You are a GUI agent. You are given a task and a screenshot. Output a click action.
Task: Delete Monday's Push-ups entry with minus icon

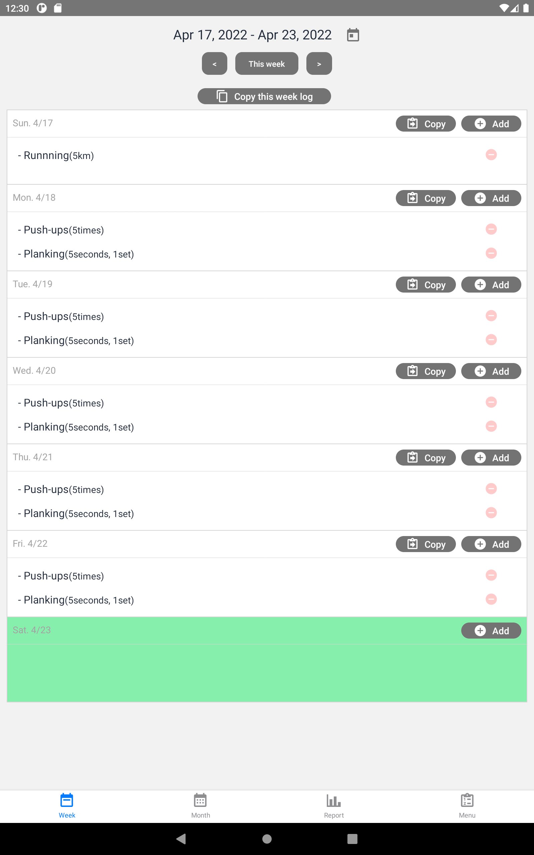tap(491, 229)
